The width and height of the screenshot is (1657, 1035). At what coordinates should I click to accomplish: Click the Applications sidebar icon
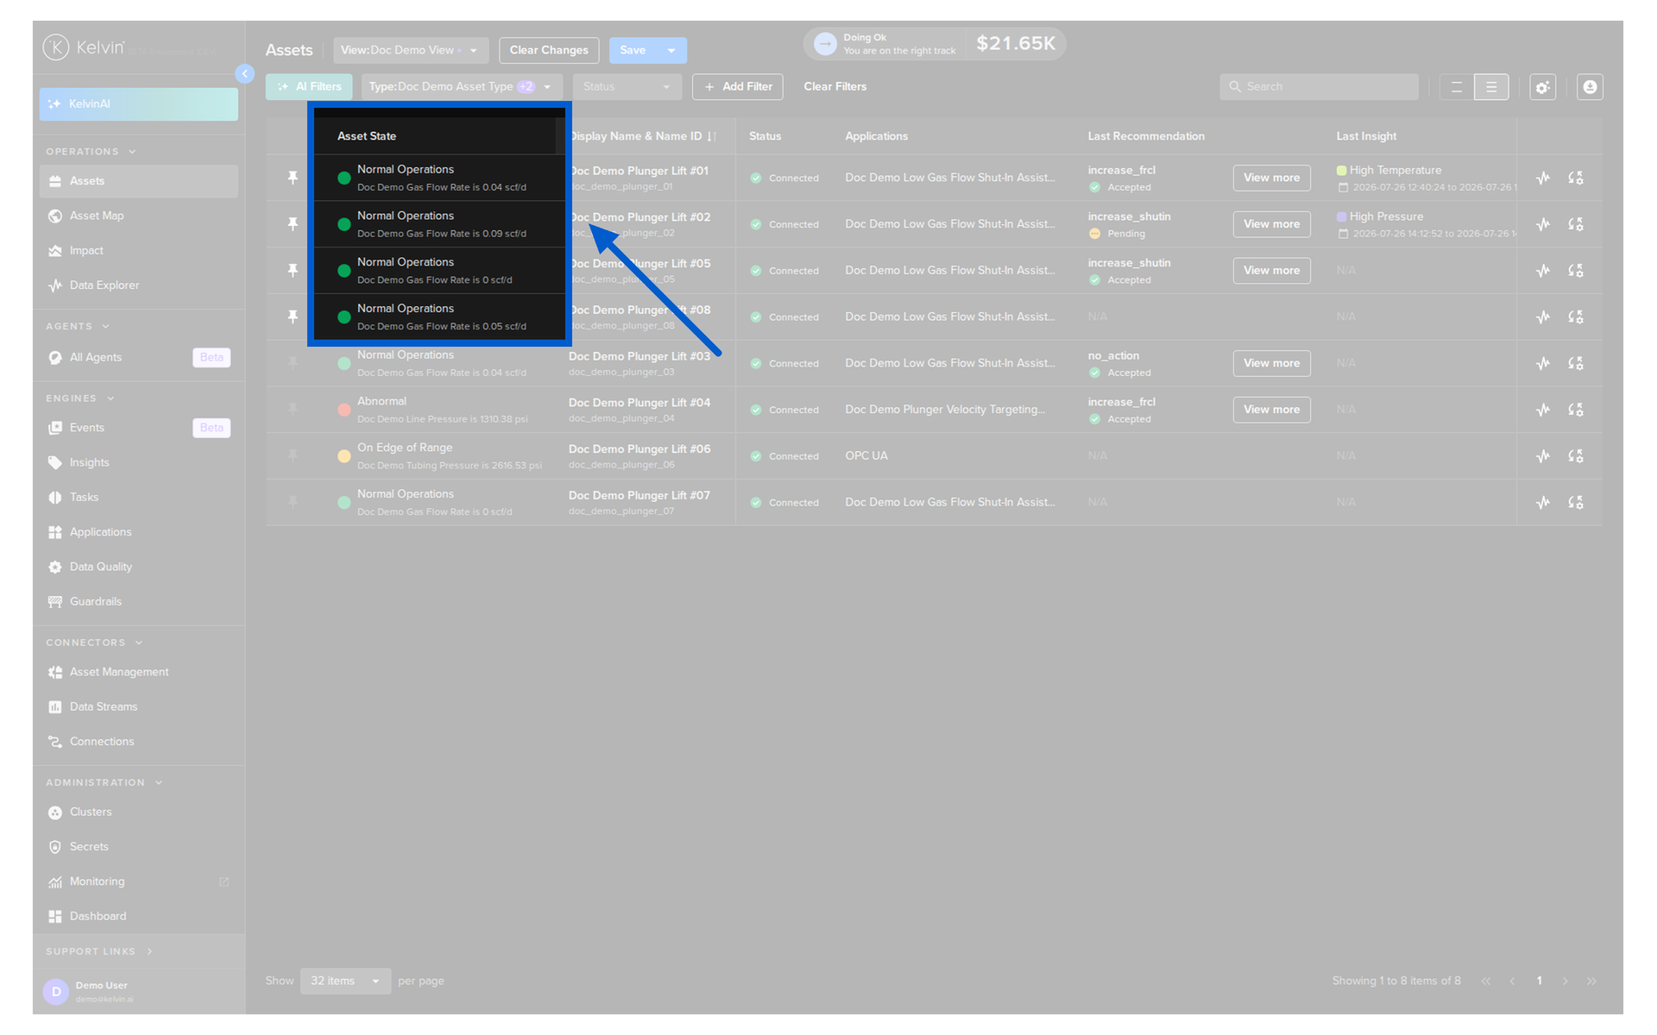(x=55, y=532)
